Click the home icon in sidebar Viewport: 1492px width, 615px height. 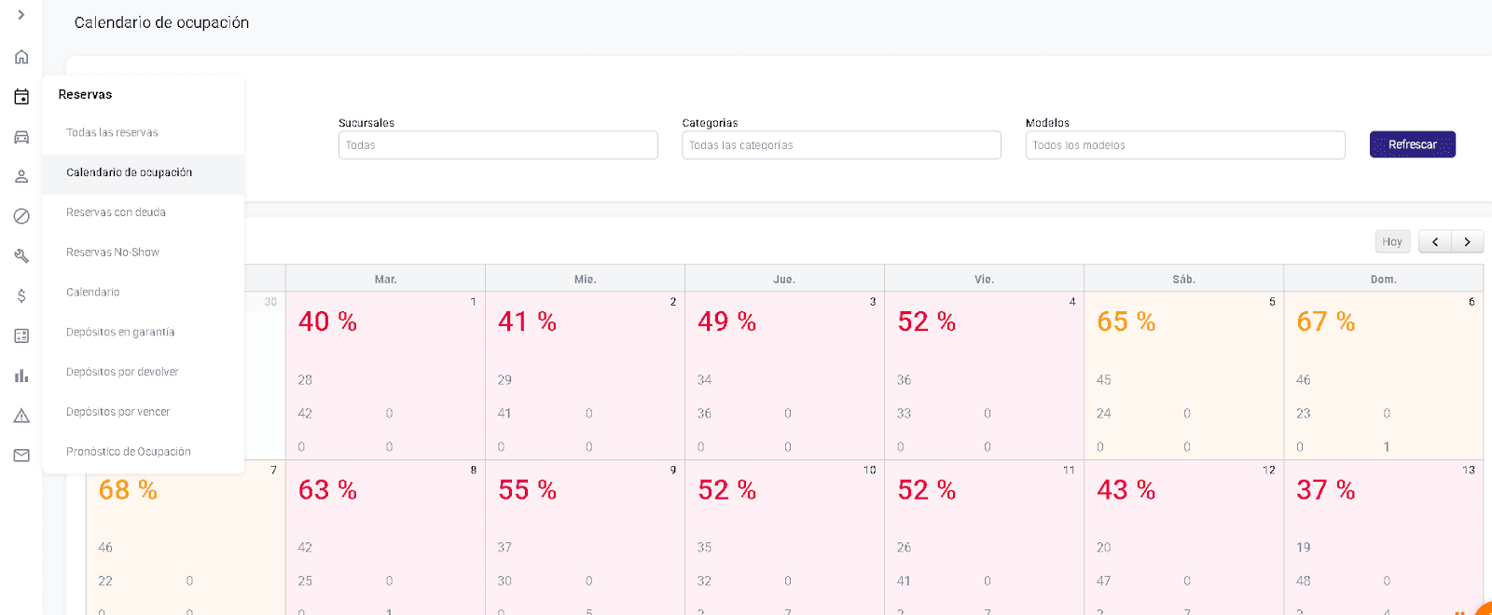pos(21,57)
